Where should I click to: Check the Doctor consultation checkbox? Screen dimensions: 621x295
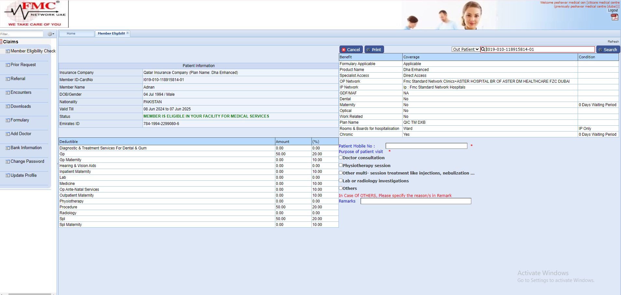341,158
